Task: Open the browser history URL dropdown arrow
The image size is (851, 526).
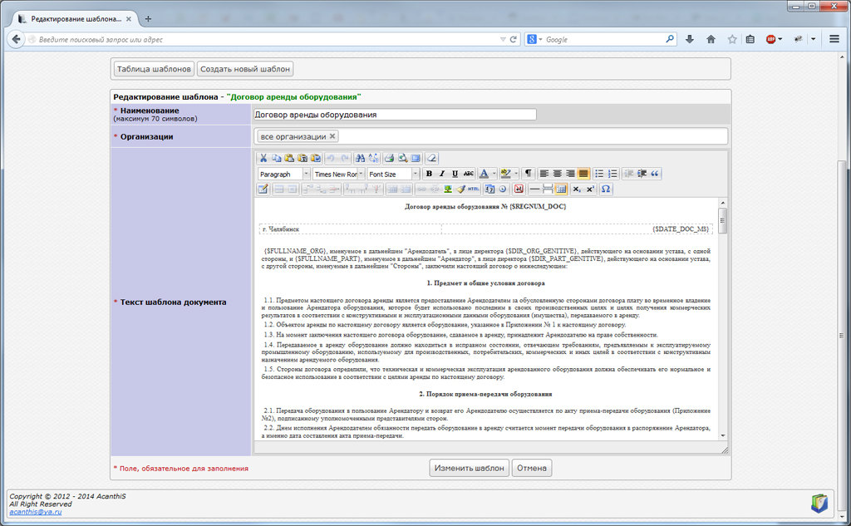Action: [x=503, y=40]
